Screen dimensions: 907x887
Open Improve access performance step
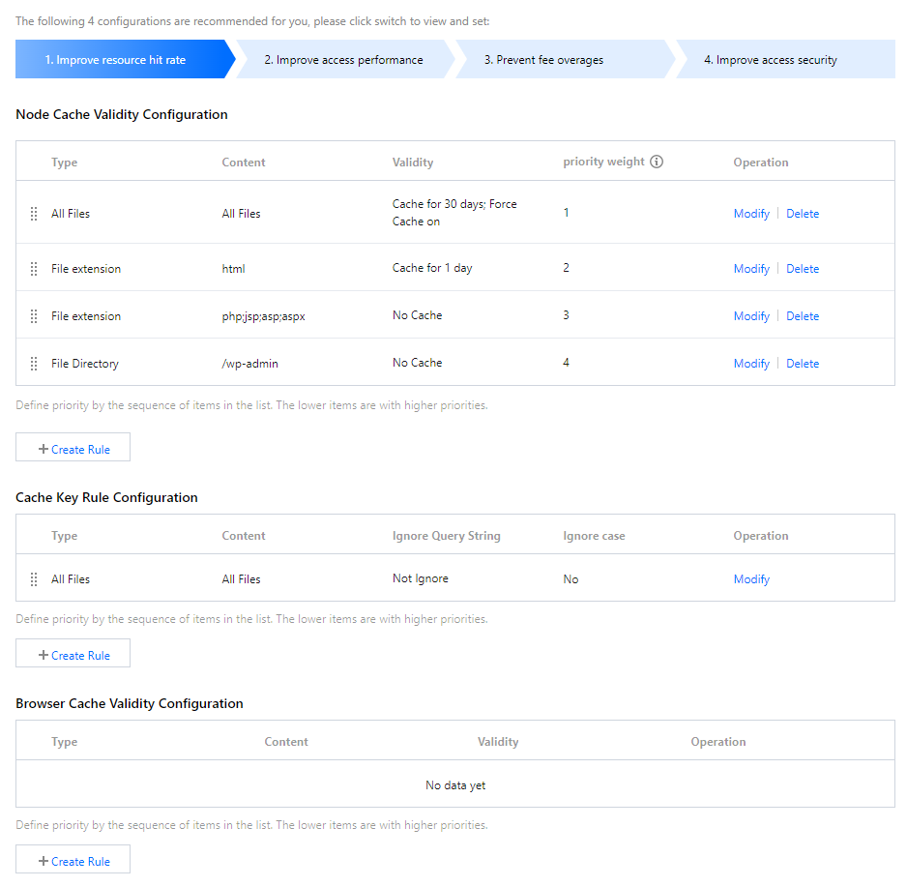pyautogui.click(x=343, y=60)
